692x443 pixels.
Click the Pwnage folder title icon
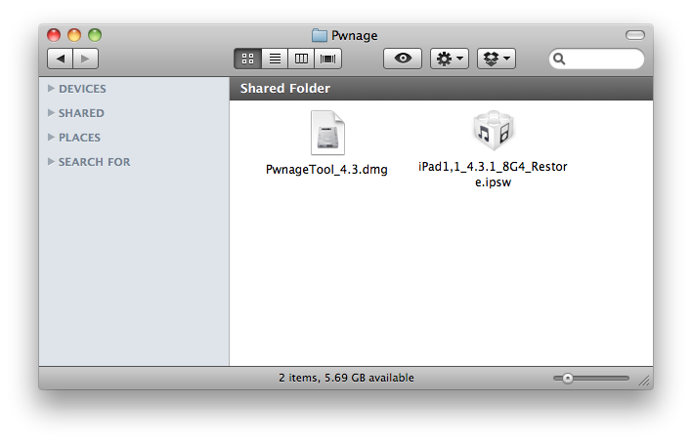319,35
